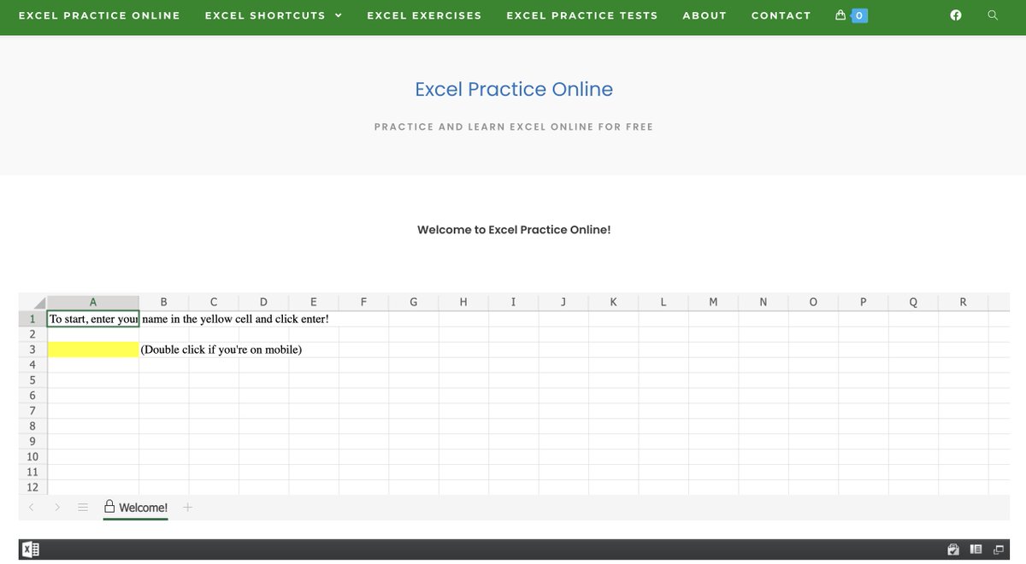The image size is (1026, 564).
Task: Select row 2 header
Action: tap(32, 334)
